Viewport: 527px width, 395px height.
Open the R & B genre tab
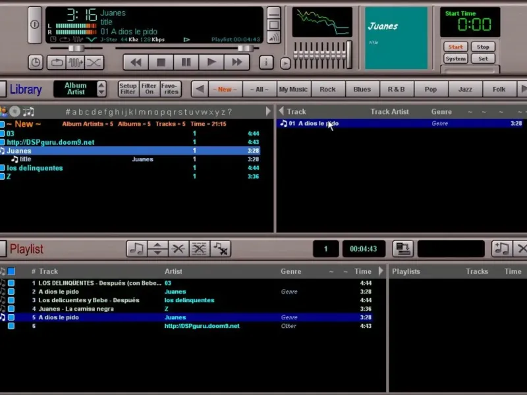click(397, 89)
